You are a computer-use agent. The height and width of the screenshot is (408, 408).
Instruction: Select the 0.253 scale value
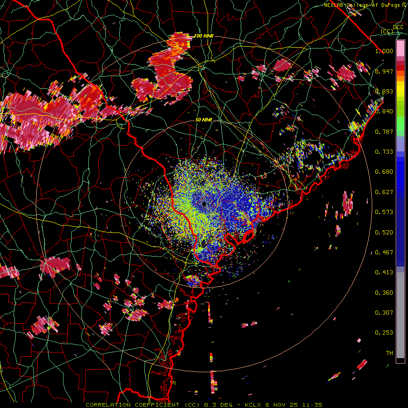tap(384, 333)
